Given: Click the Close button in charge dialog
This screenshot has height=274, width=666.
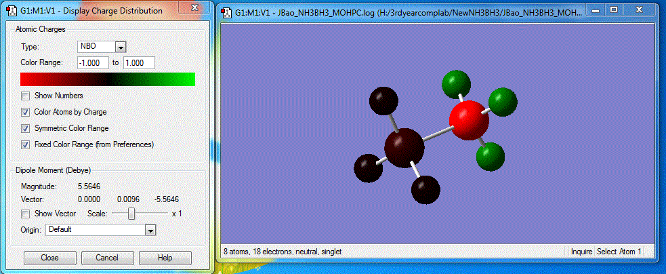Looking at the screenshot, I should 49,258.
